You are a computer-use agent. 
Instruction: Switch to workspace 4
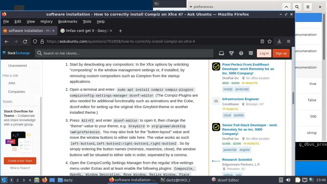click(30, 180)
